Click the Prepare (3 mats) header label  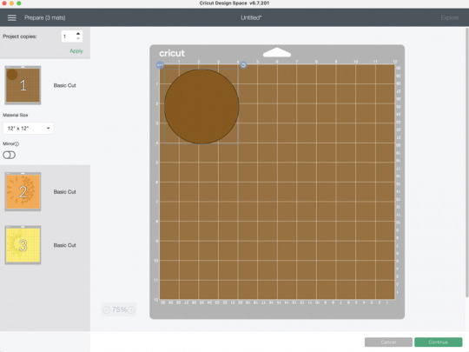[x=45, y=18]
